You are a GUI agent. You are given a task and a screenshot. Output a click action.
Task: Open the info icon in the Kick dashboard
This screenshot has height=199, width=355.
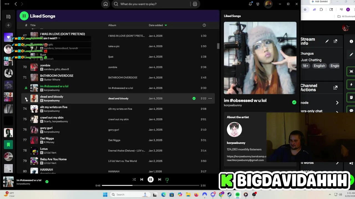pyautogui.click(x=351, y=41)
